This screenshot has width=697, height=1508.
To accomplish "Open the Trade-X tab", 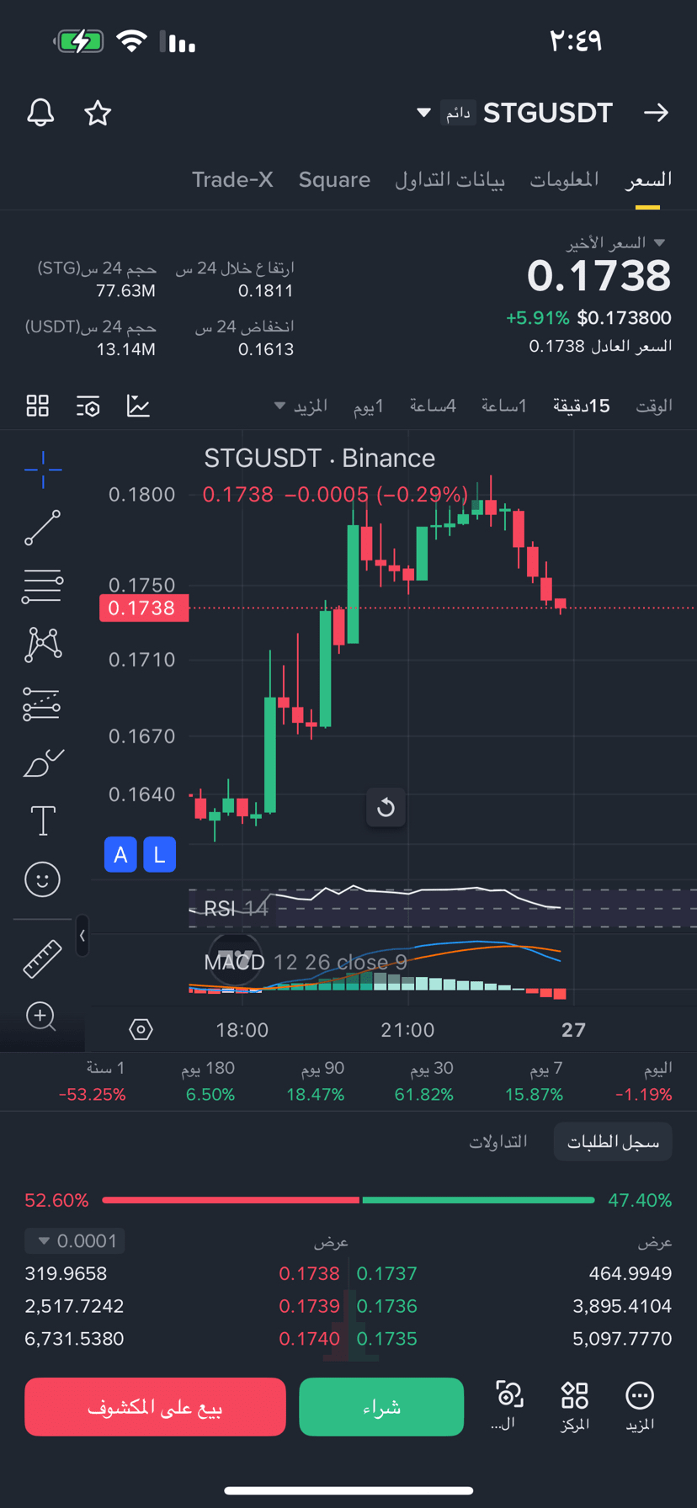I will click(232, 179).
